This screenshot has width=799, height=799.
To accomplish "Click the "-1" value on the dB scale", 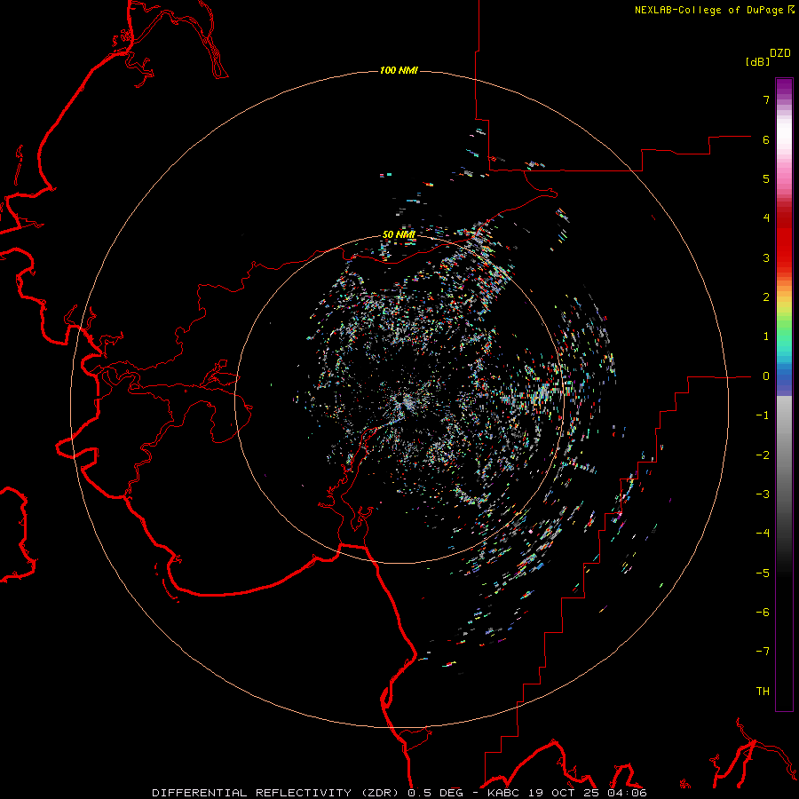I will [x=763, y=415].
